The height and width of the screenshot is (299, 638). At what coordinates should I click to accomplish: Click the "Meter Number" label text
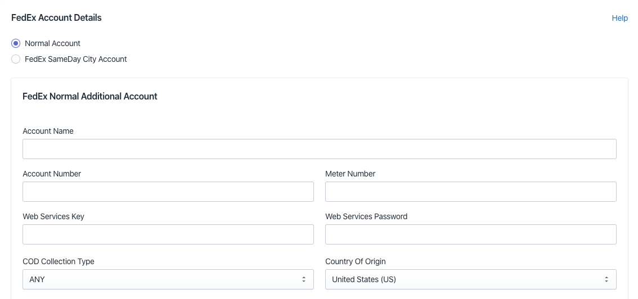pos(351,174)
